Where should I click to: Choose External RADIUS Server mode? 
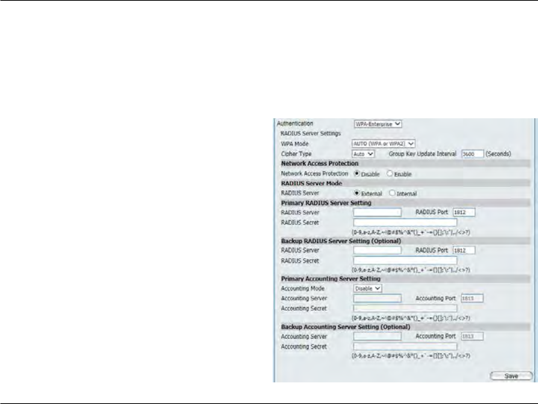357,193
